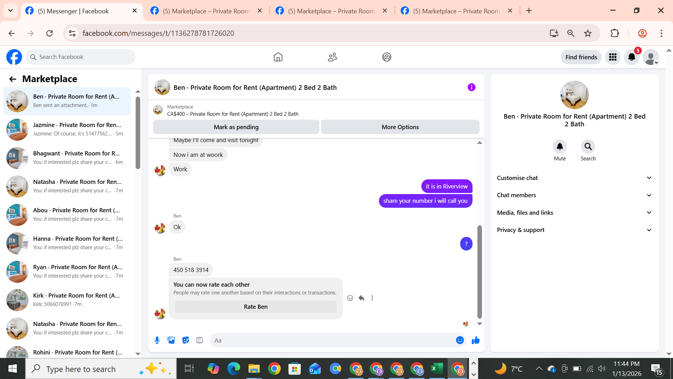Open the GIF picker icon

click(x=199, y=340)
